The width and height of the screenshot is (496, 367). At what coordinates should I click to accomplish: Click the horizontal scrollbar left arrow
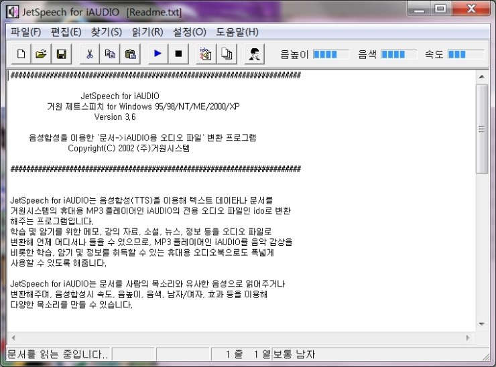click(13, 338)
